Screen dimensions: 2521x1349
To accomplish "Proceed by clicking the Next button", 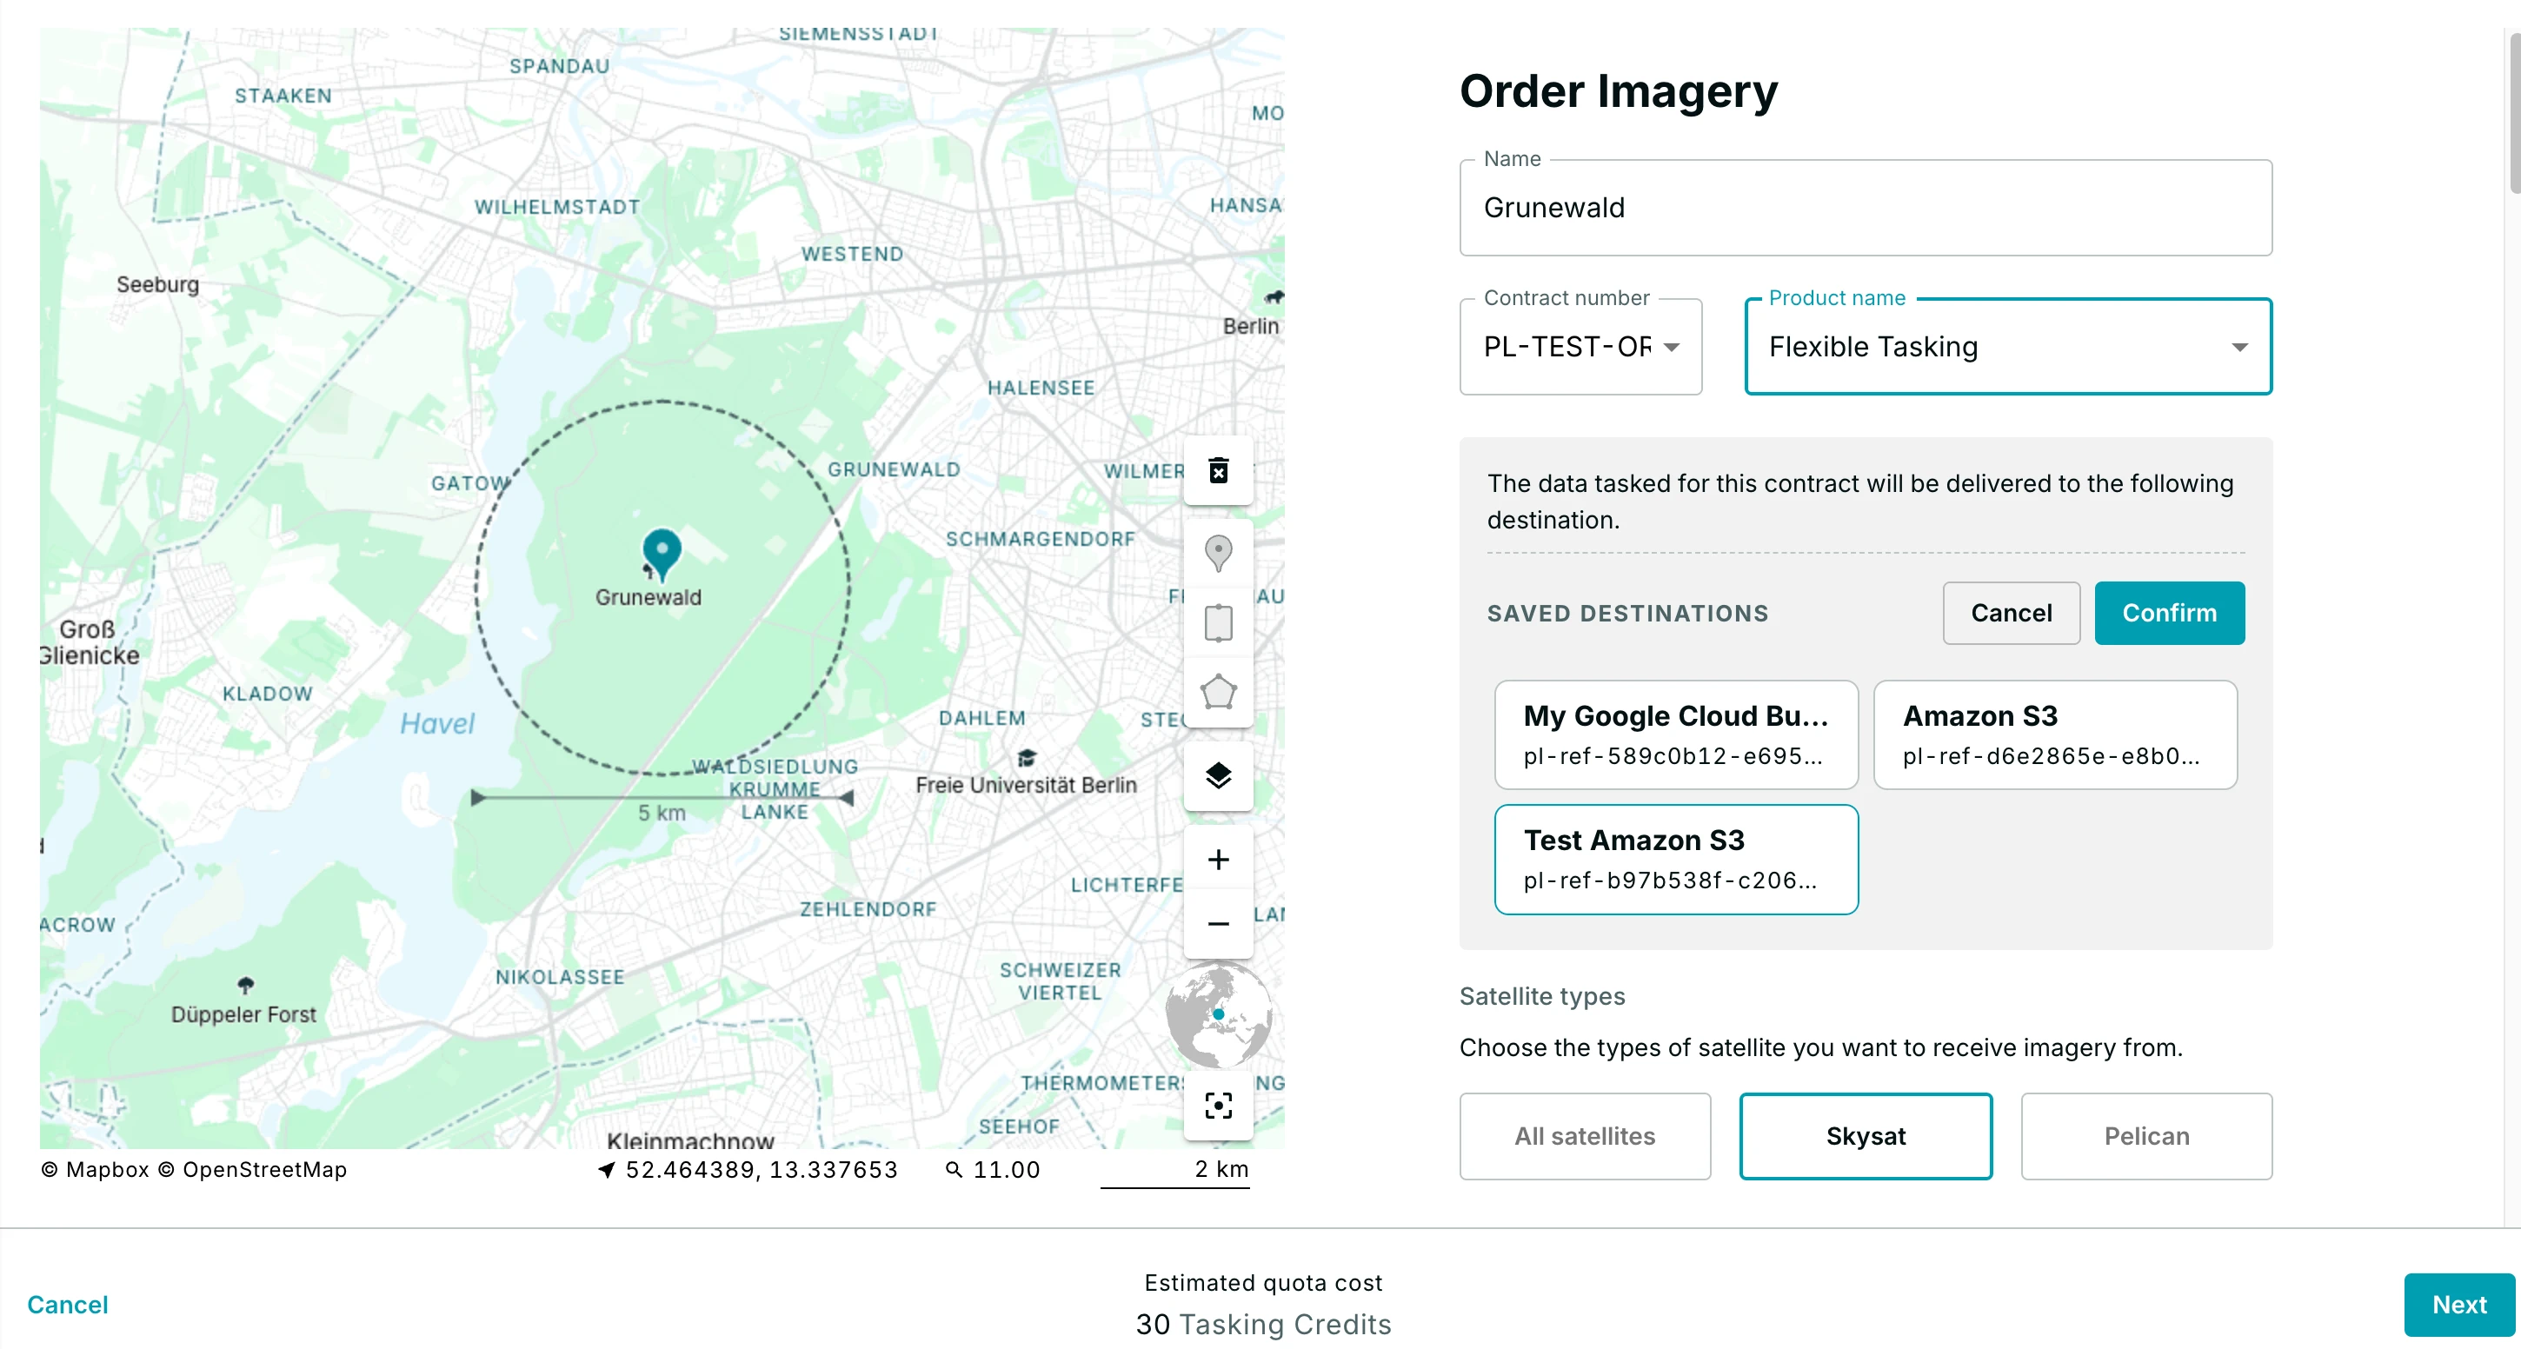I will 2458,1304.
